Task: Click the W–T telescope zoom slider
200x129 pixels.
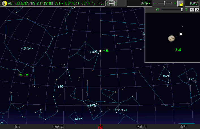Action: [x=182, y=10]
